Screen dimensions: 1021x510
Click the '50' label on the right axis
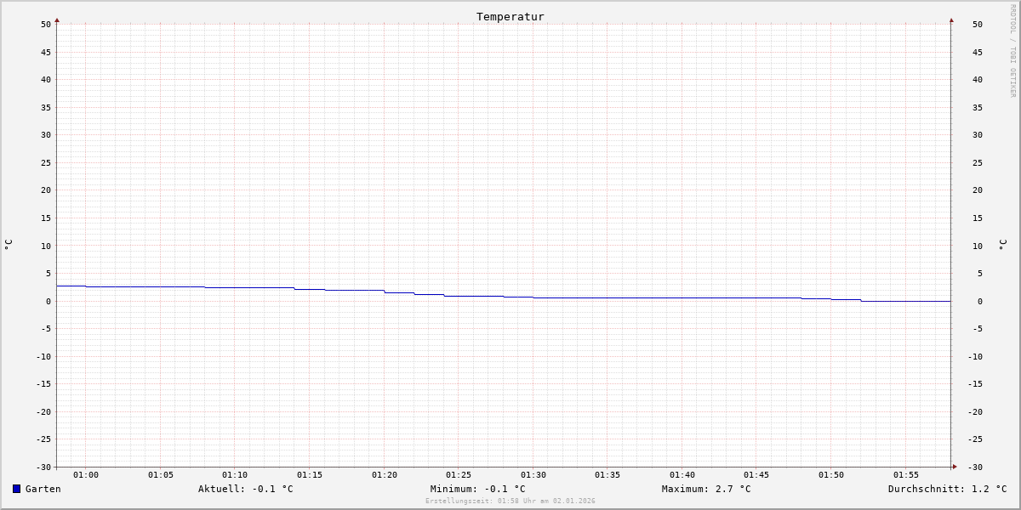(978, 24)
